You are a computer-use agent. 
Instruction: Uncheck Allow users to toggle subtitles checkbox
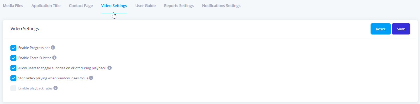coord(14,68)
